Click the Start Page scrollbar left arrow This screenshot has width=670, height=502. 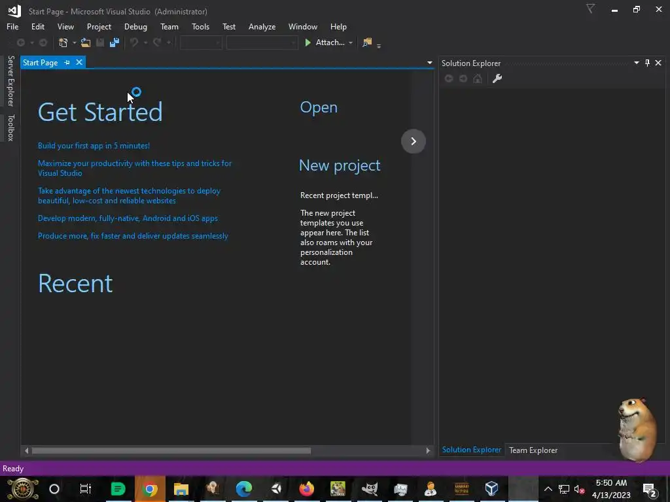pos(26,450)
